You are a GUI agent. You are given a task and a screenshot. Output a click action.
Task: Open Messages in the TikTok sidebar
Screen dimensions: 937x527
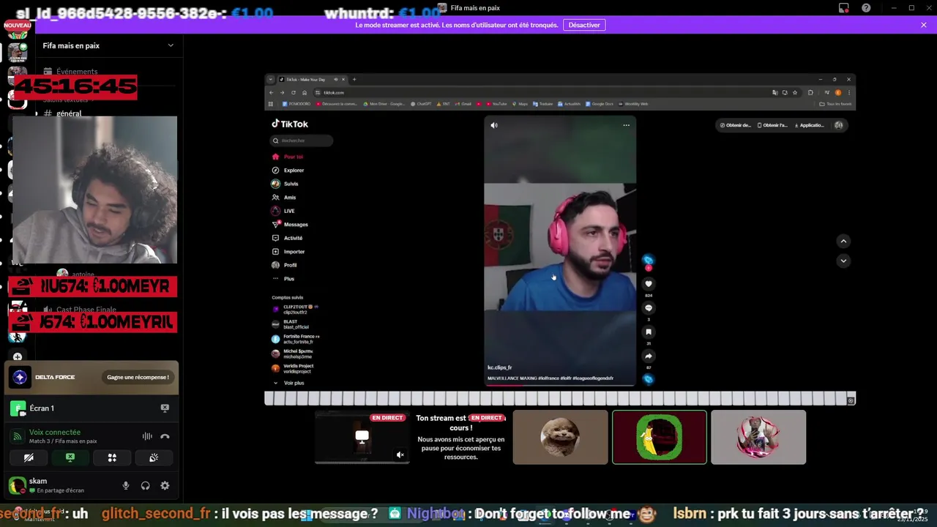tap(290, 225)
